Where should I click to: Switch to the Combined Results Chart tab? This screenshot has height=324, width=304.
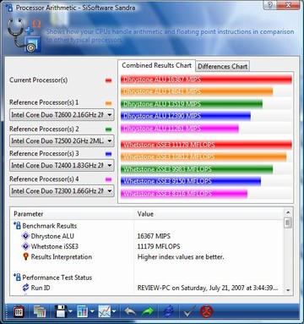point(156,65)
